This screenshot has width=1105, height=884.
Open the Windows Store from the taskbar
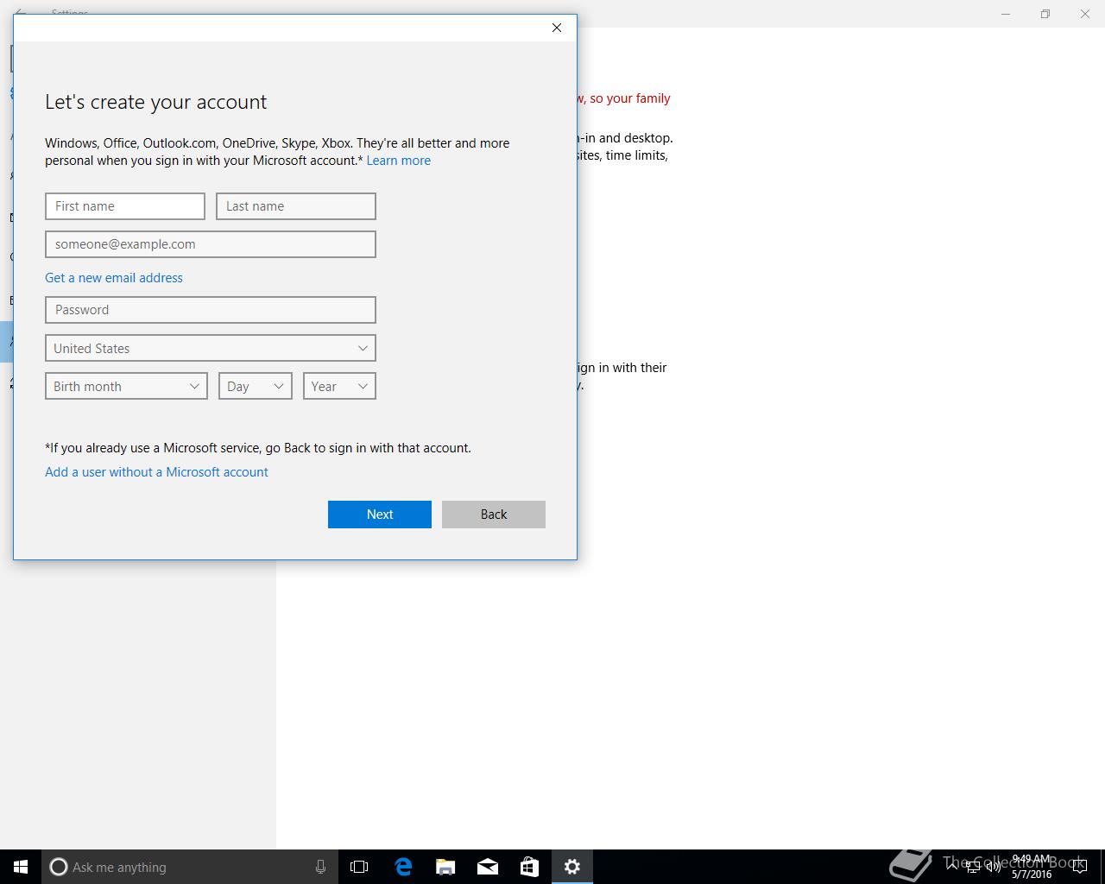529,867
